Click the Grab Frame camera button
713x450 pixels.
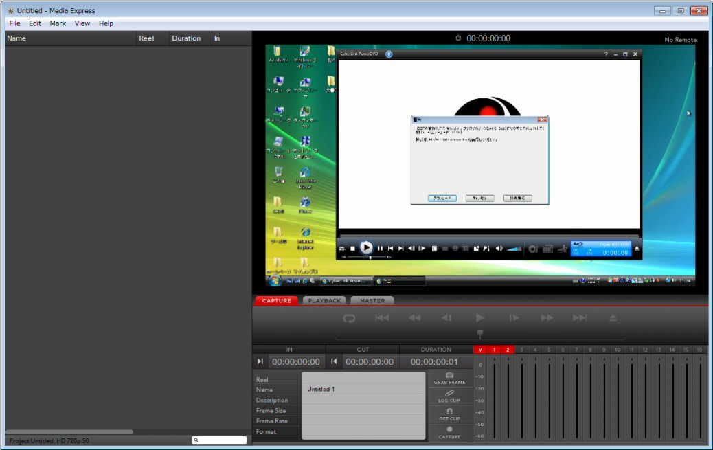point(449,378)
